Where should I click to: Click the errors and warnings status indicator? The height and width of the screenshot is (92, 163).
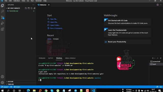coord(17,87)
